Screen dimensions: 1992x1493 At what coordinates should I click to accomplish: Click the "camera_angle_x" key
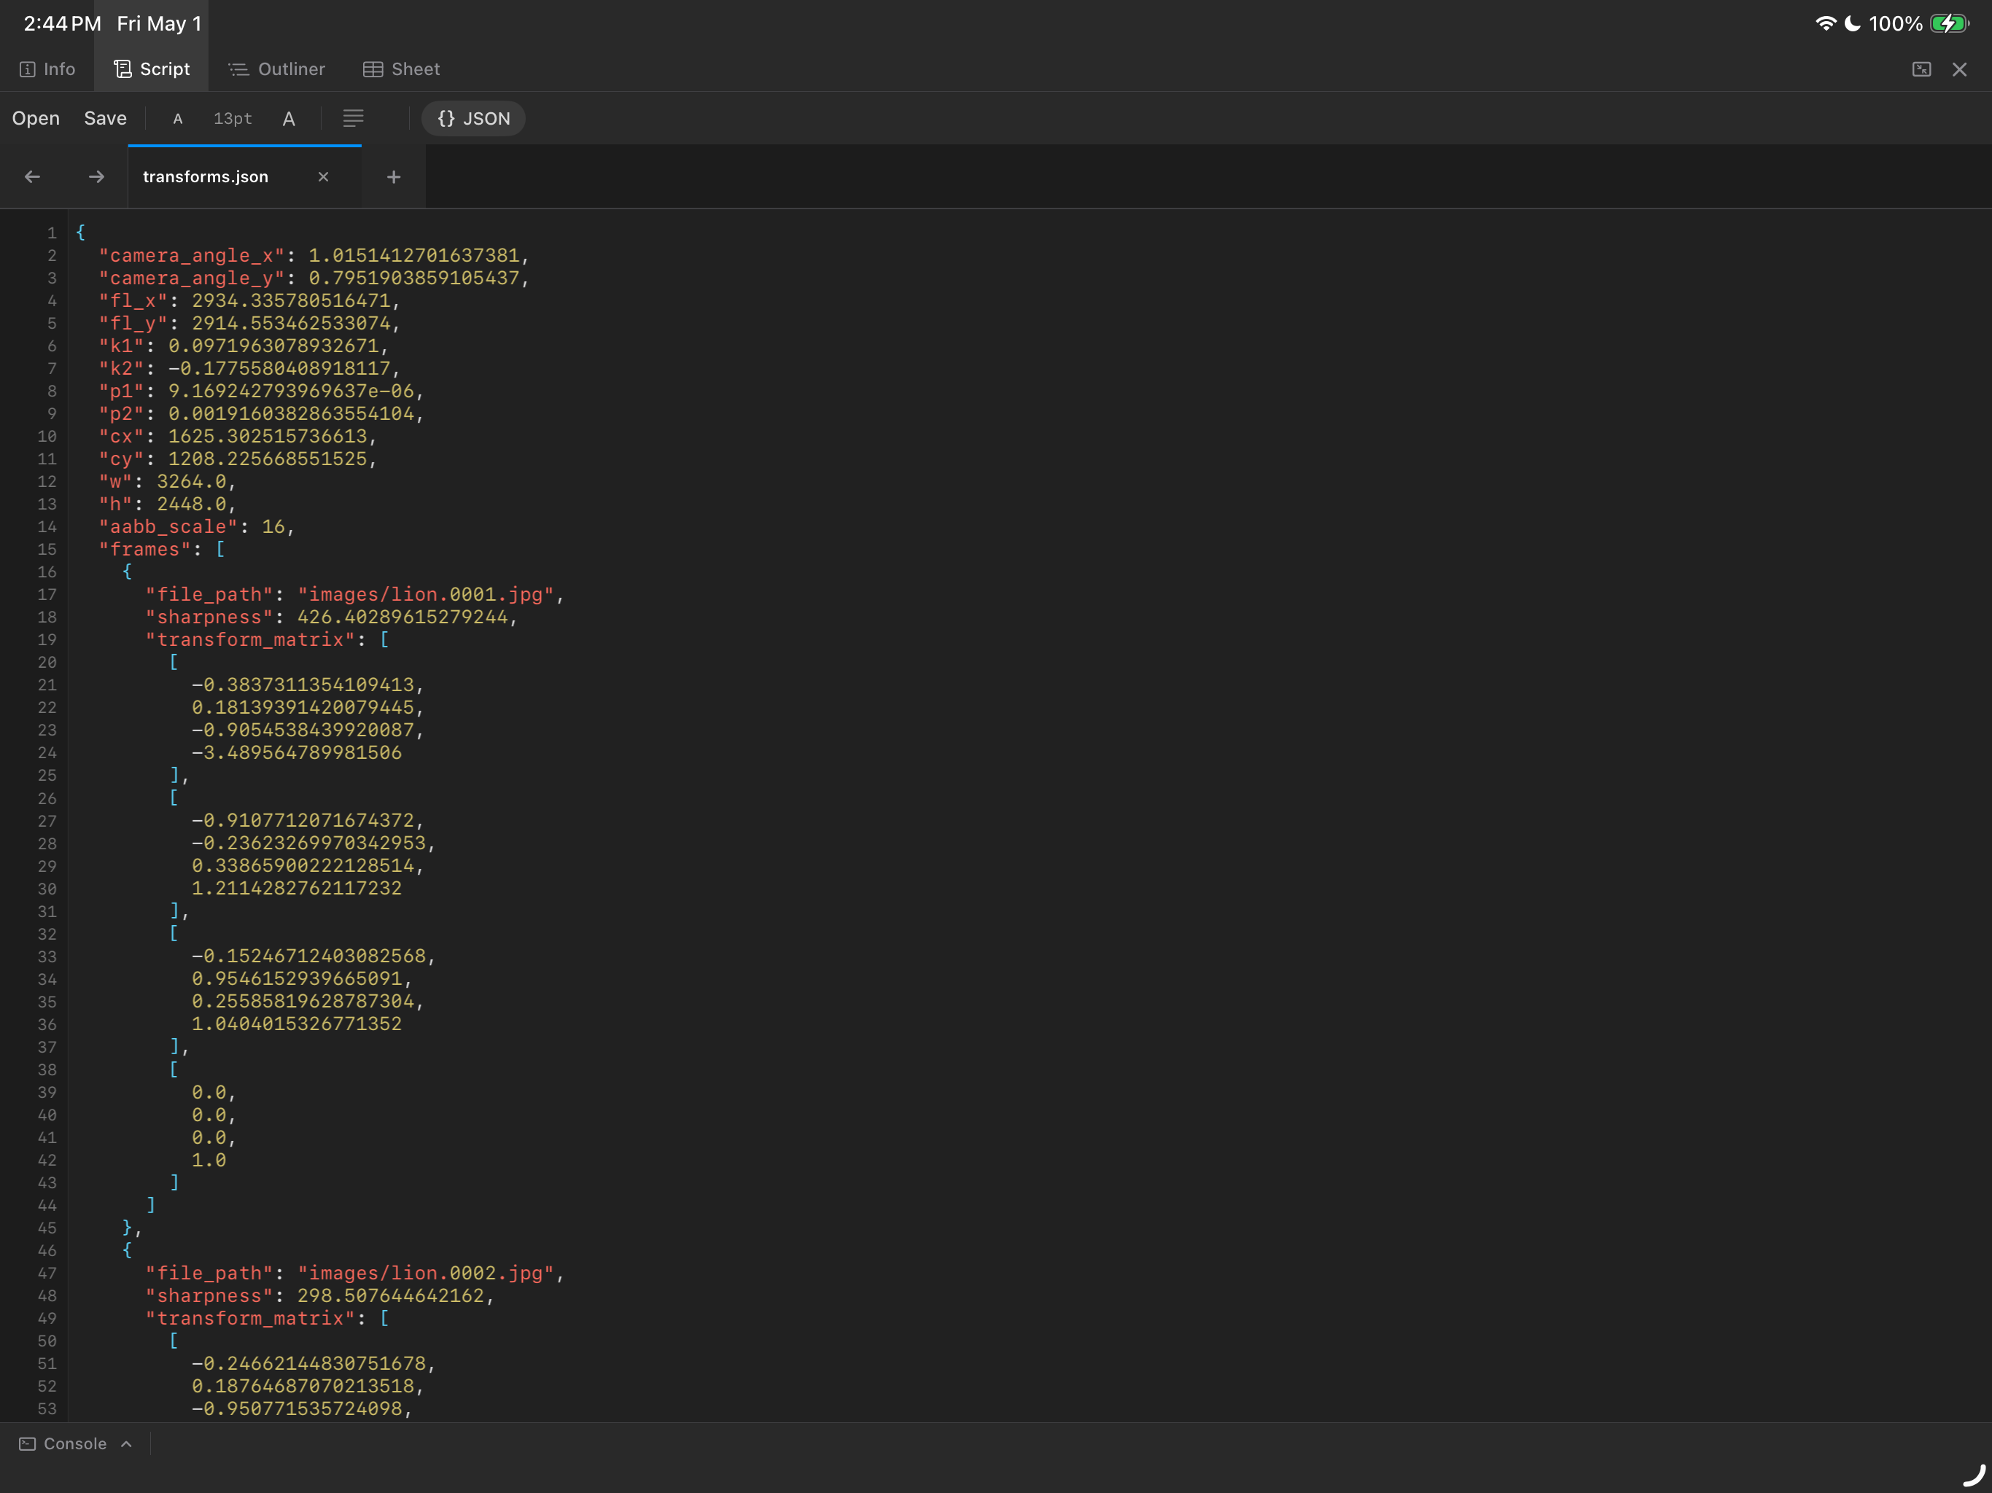(192, 256)
